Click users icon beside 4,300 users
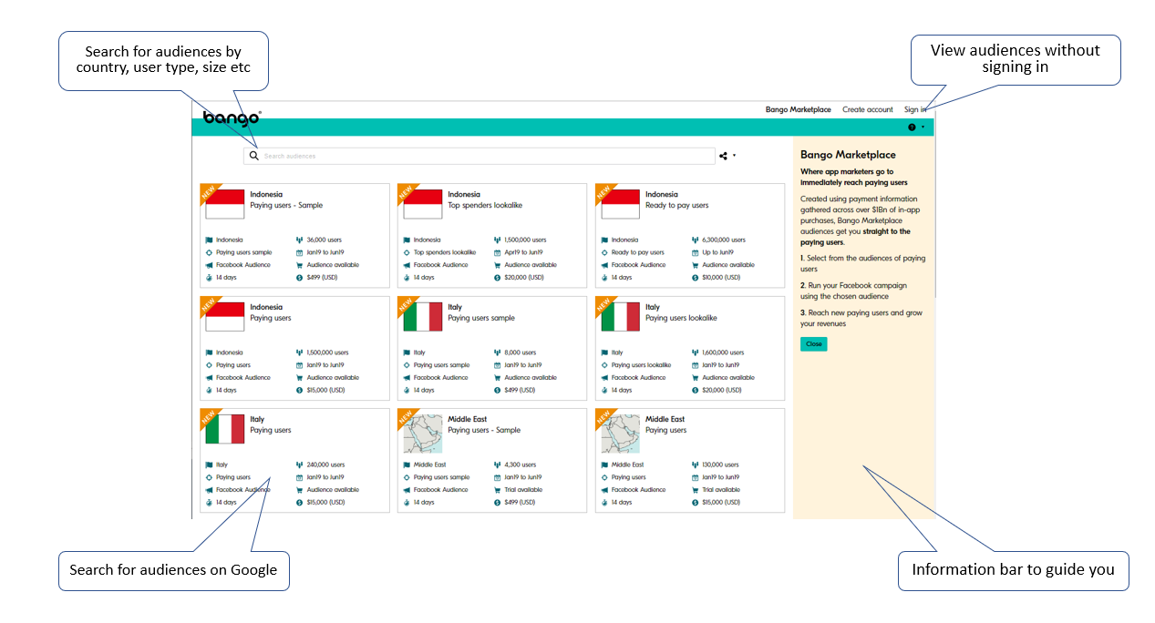This screenshot has height=623, width=1155. point(497,465)
